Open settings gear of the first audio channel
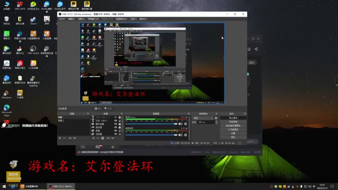Image resolution: width=338 pixels, height=190 pixels. pos(185,124)
